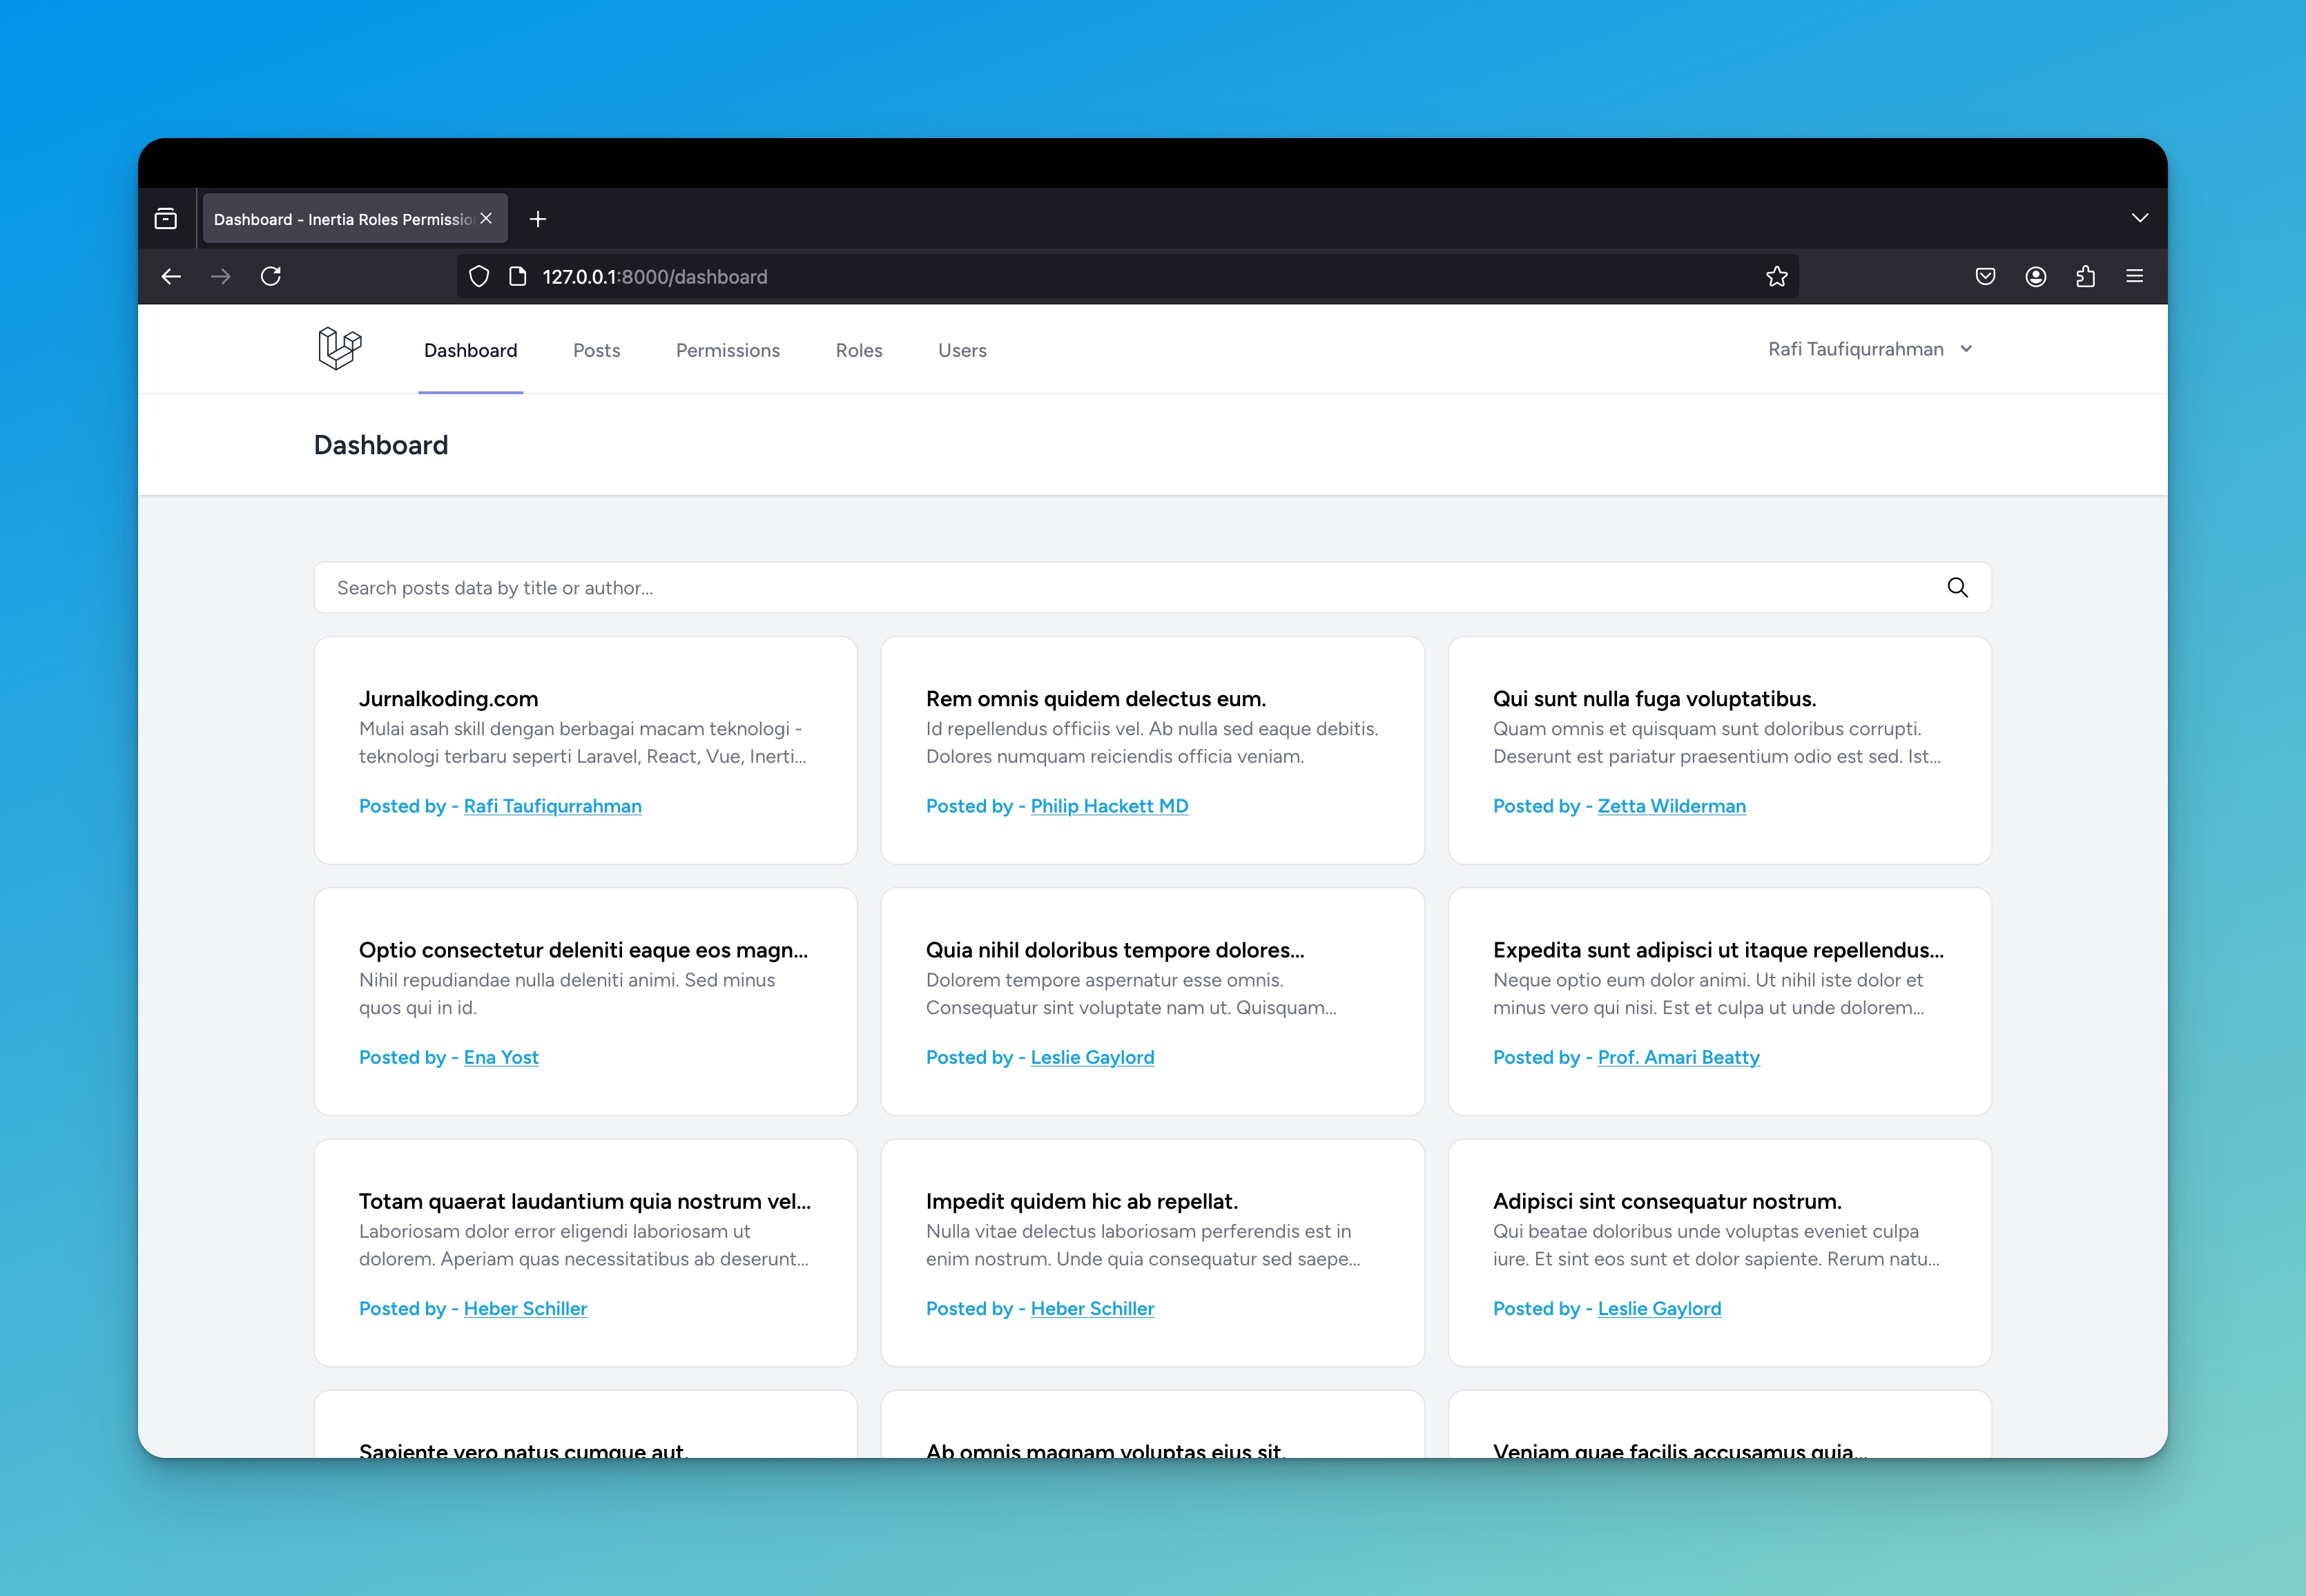
Task: Open the extensions puzzle icon
Action: 2085,276
